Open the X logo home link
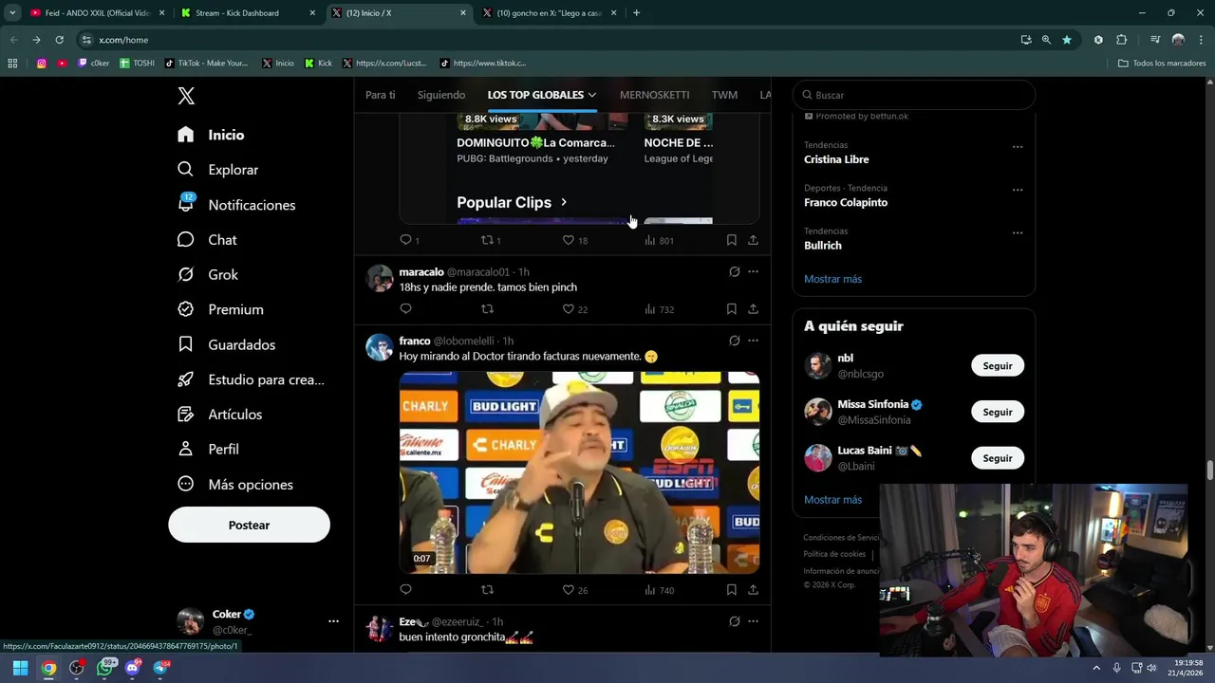 coord(186,96)
